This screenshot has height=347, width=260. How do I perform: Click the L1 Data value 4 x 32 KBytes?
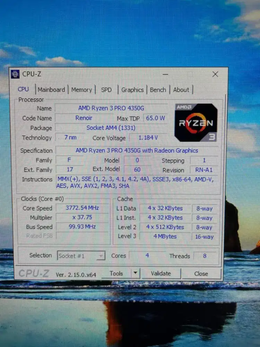click(x=165, y=208)
